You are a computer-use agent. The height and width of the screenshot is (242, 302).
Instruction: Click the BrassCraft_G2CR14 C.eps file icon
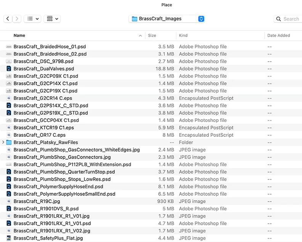9,98
